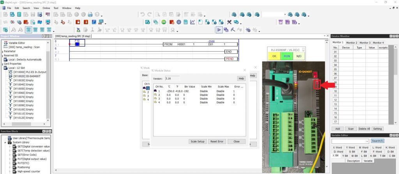Viewport: 399px width, 174px height.
Task: Click the crossed tools icon in second toolbar
Action: [x=229, y=22]
